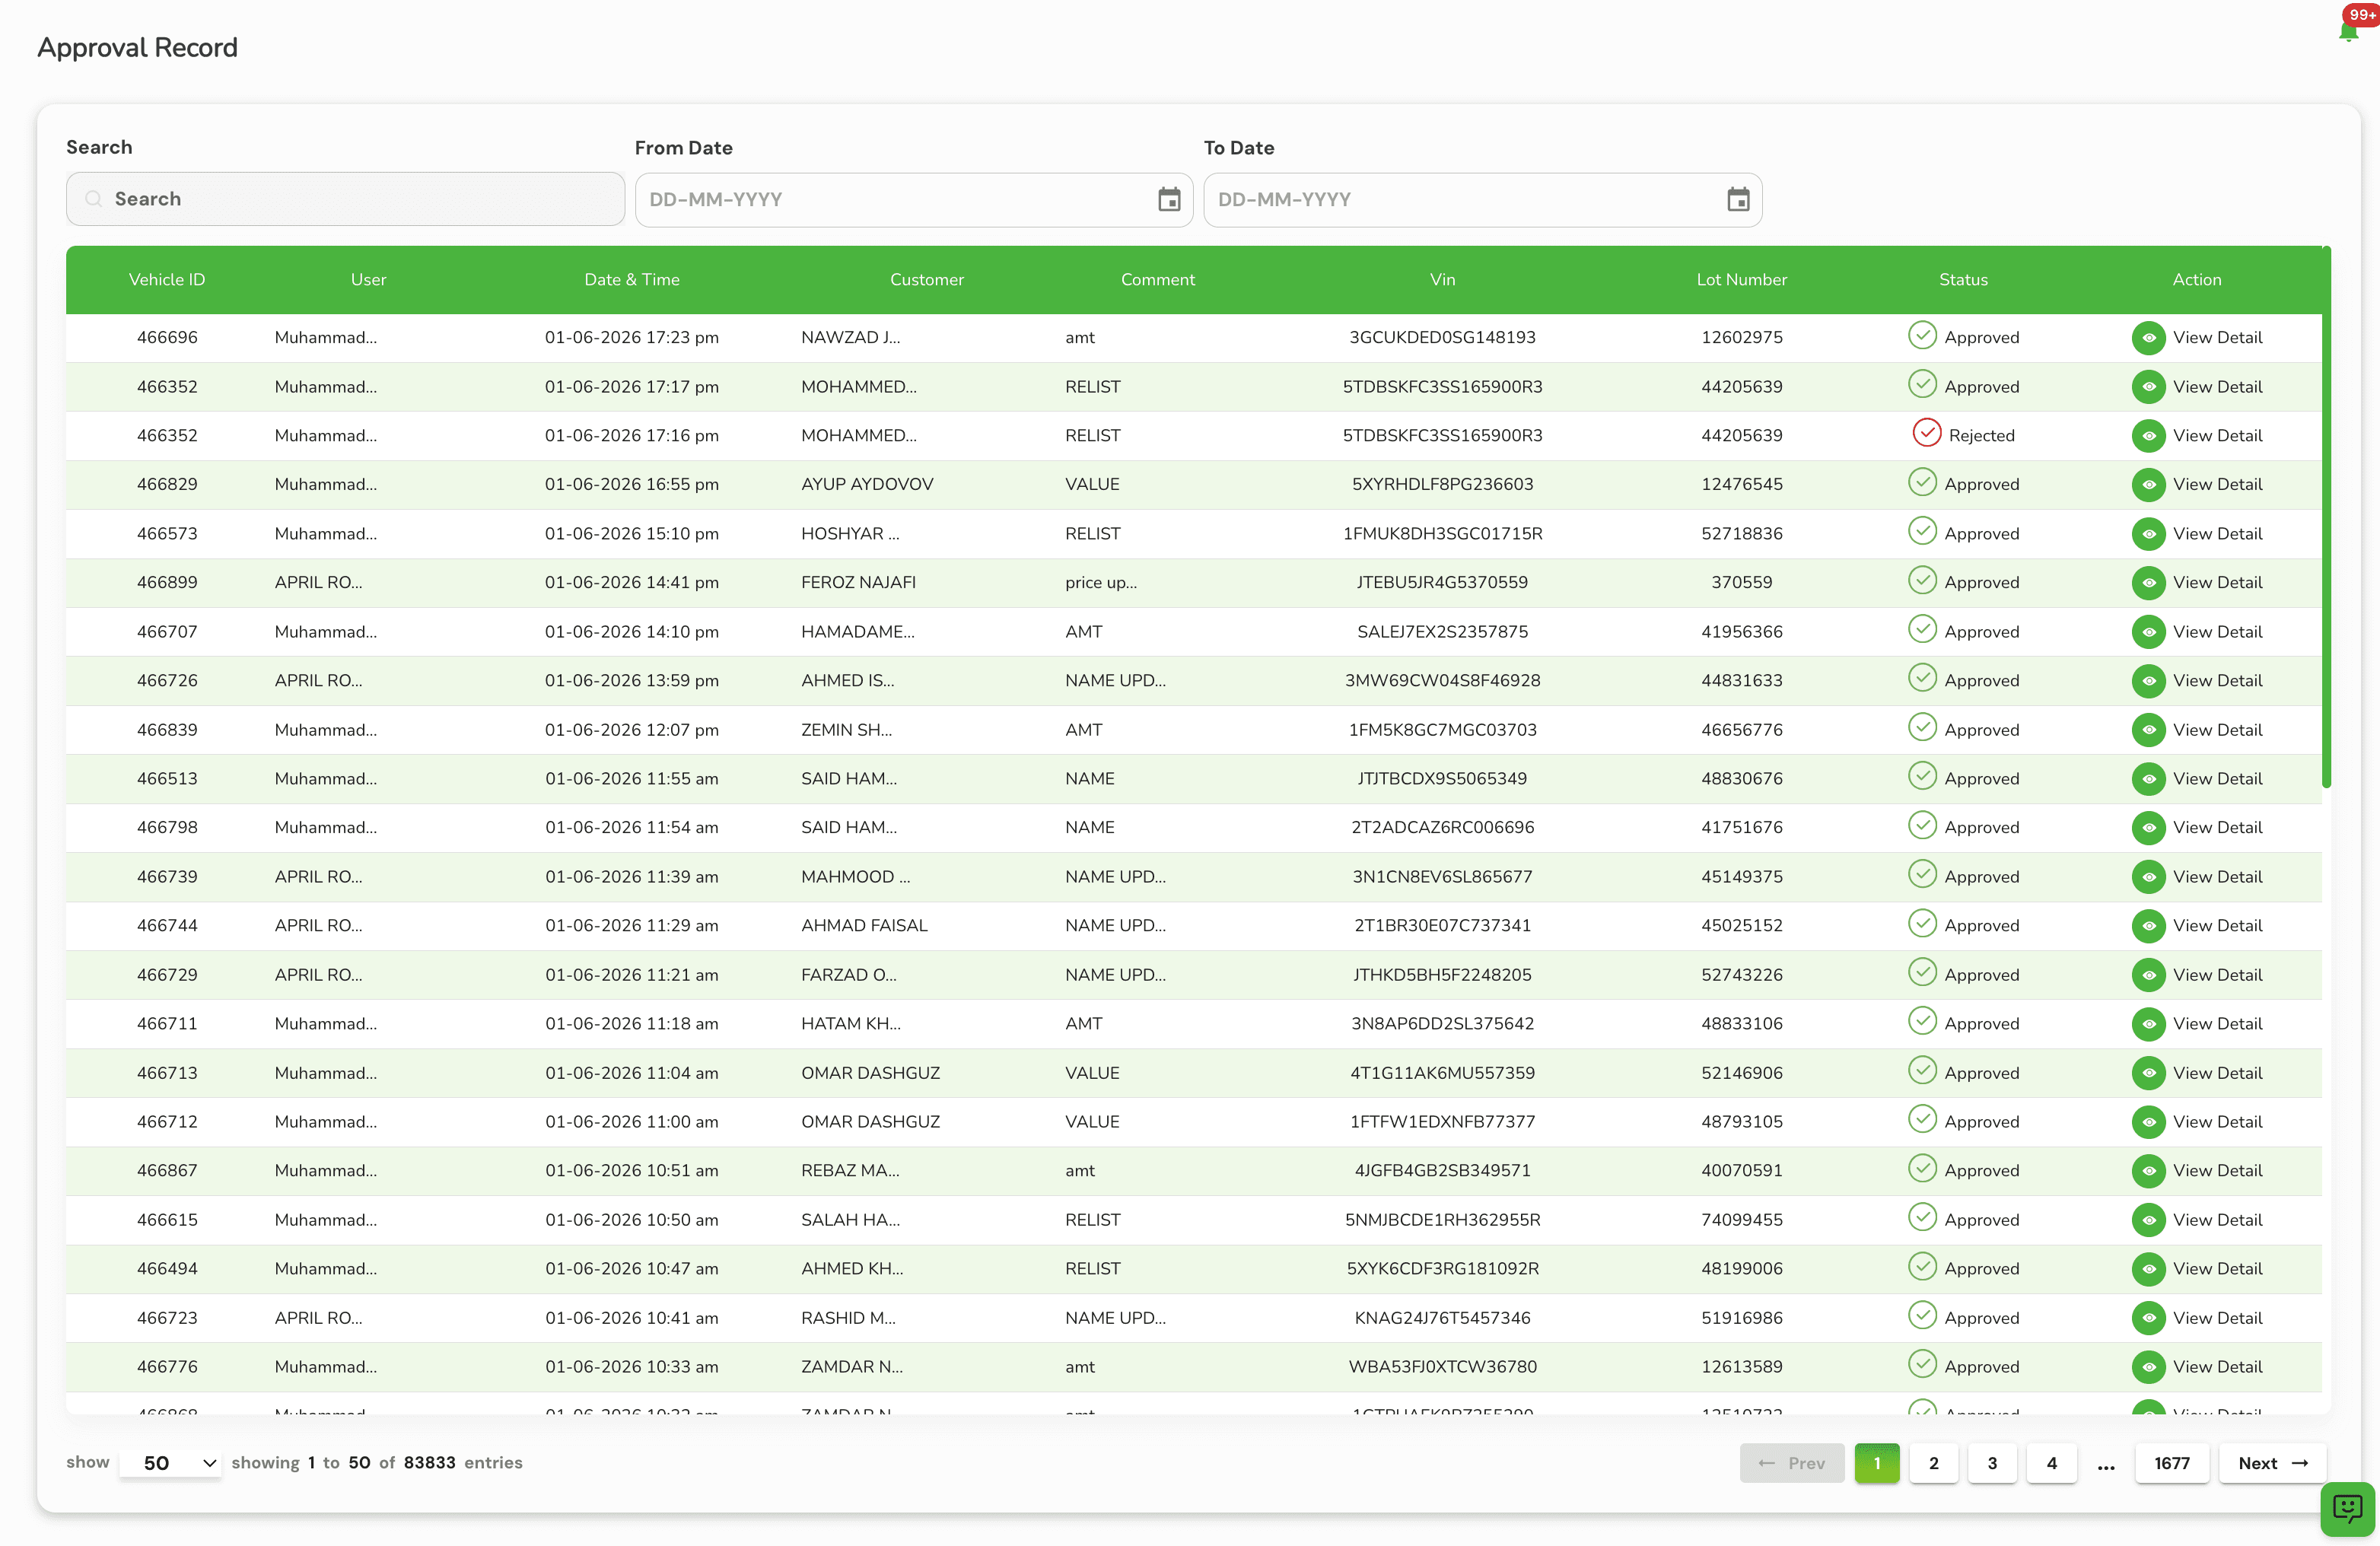Expand the show 50 entries dropdown
This screenshot has height=1546, width=2380.
(170, 1463)
